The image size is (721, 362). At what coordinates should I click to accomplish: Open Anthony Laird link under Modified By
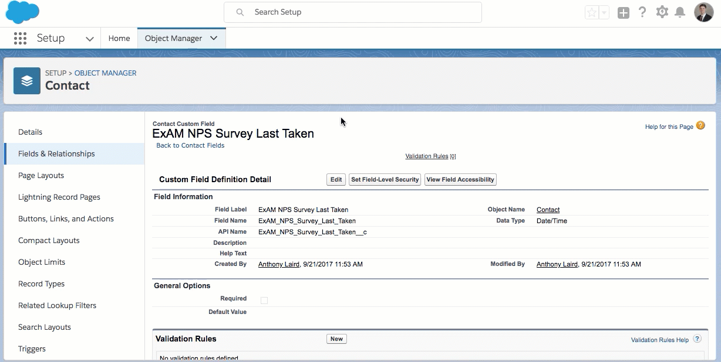(557, 264)
